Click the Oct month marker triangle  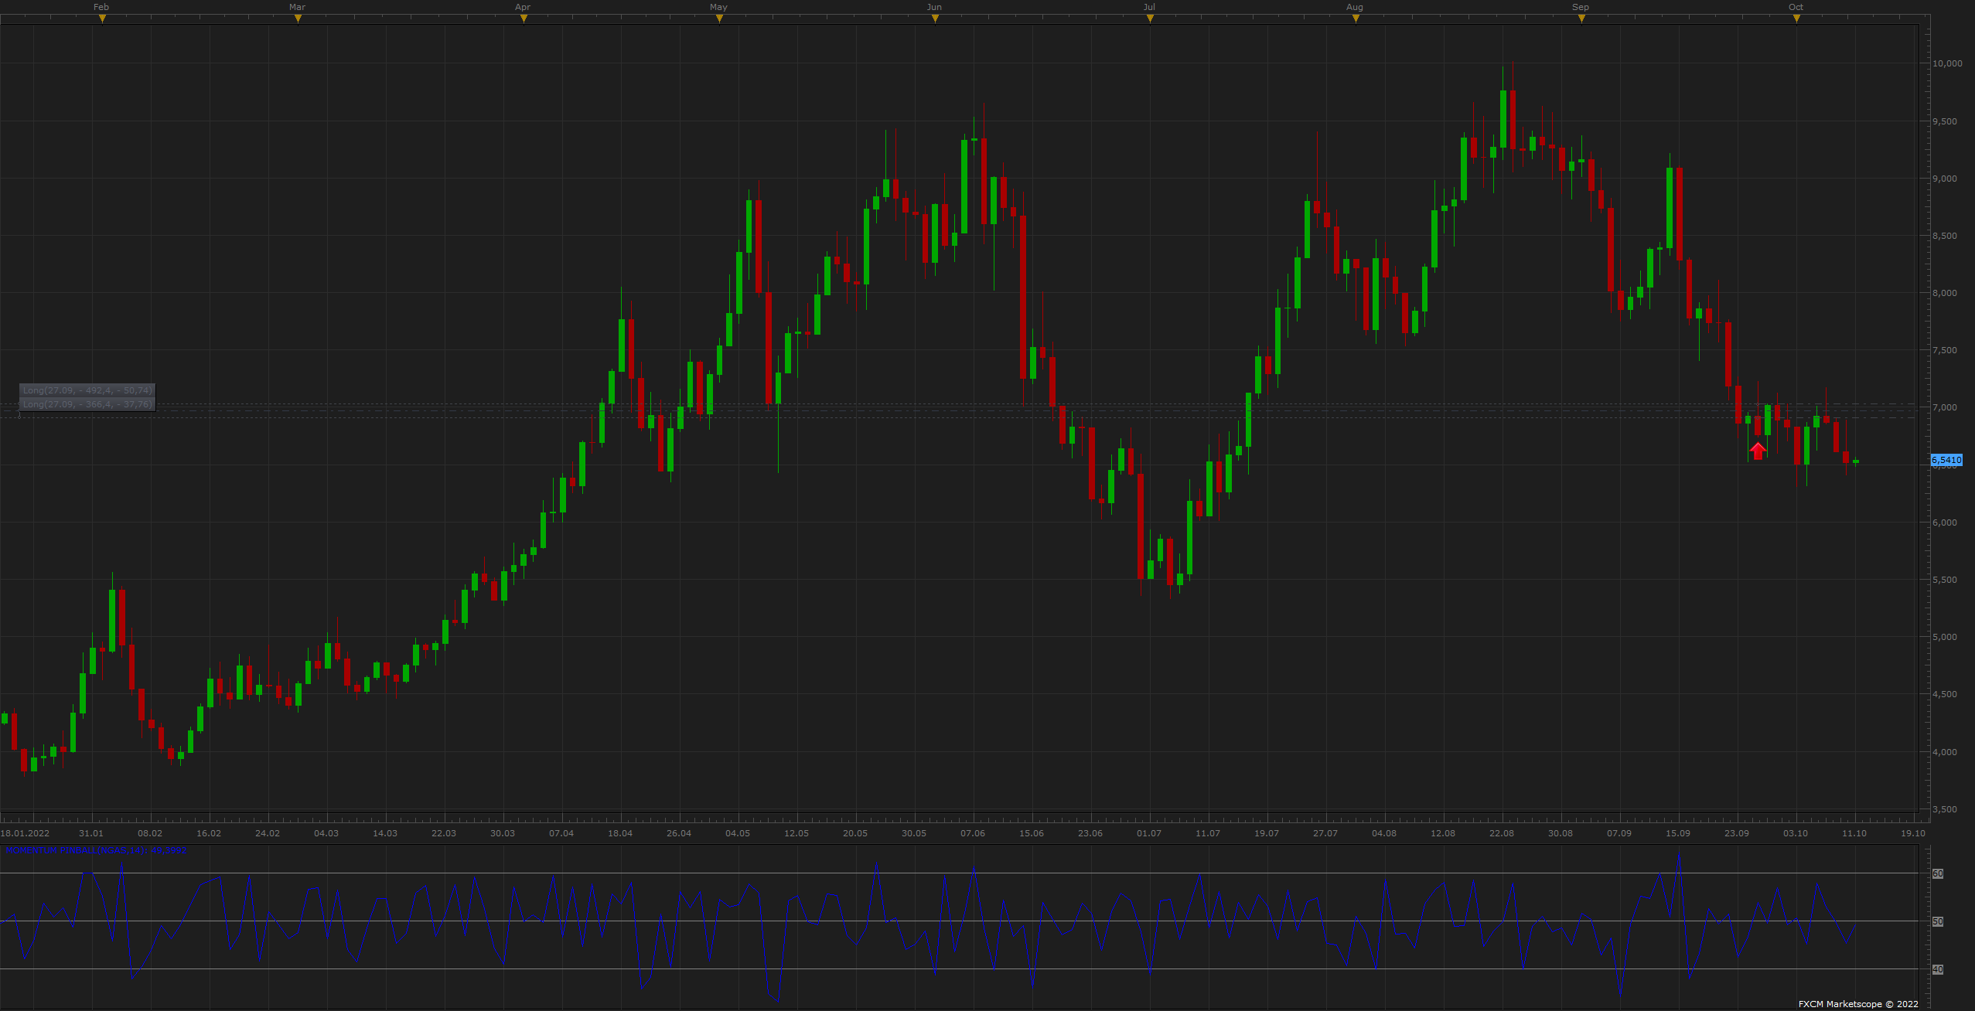pos(1796,19)
